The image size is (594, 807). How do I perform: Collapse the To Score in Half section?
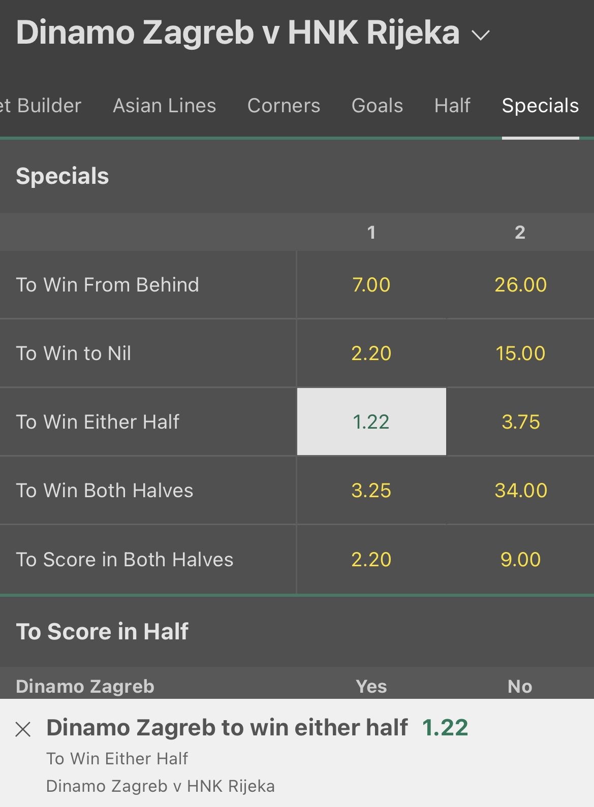coord(102,632)
